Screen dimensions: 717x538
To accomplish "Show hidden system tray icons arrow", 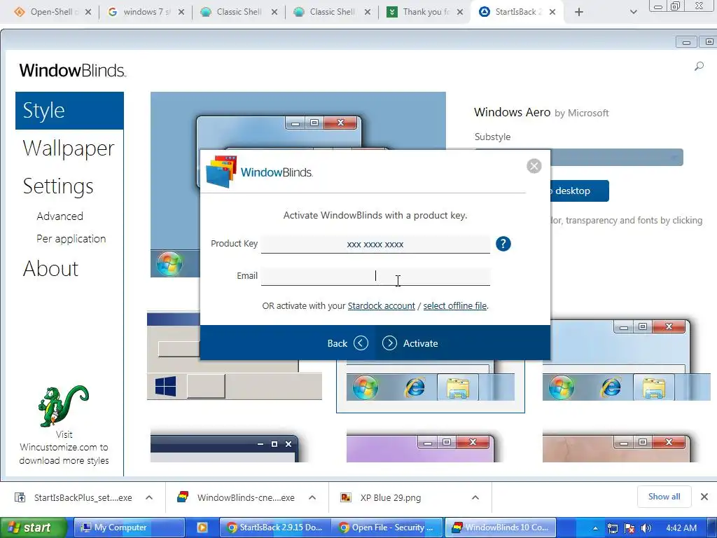I will 595,528.
